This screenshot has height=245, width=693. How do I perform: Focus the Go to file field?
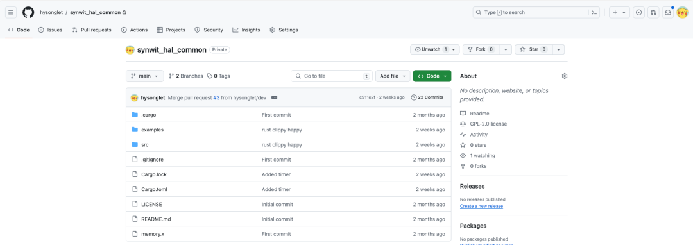click(332, 76)
